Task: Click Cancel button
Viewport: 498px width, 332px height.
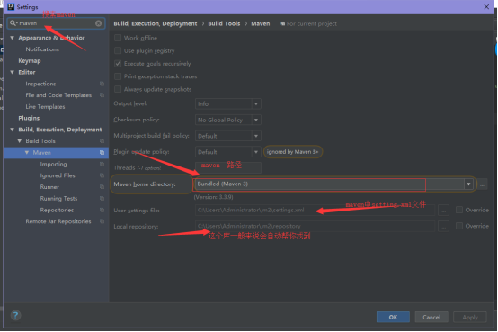Action: 431,317
